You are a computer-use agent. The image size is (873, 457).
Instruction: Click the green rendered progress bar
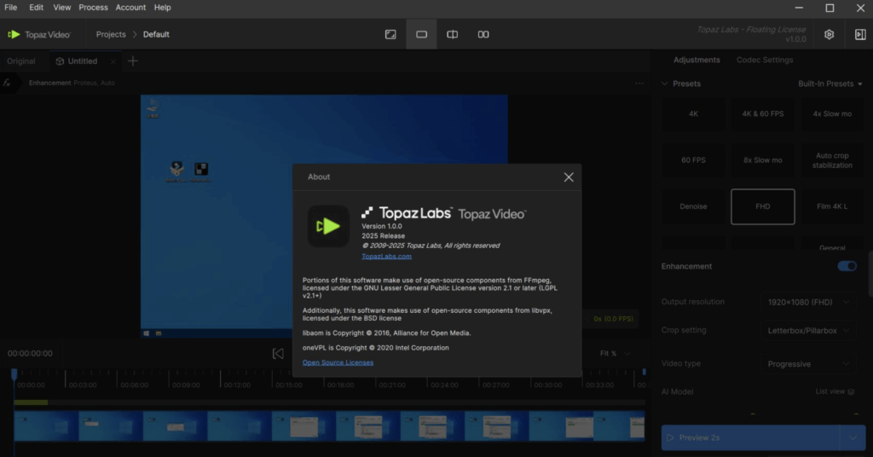click(x=31, y=402)
